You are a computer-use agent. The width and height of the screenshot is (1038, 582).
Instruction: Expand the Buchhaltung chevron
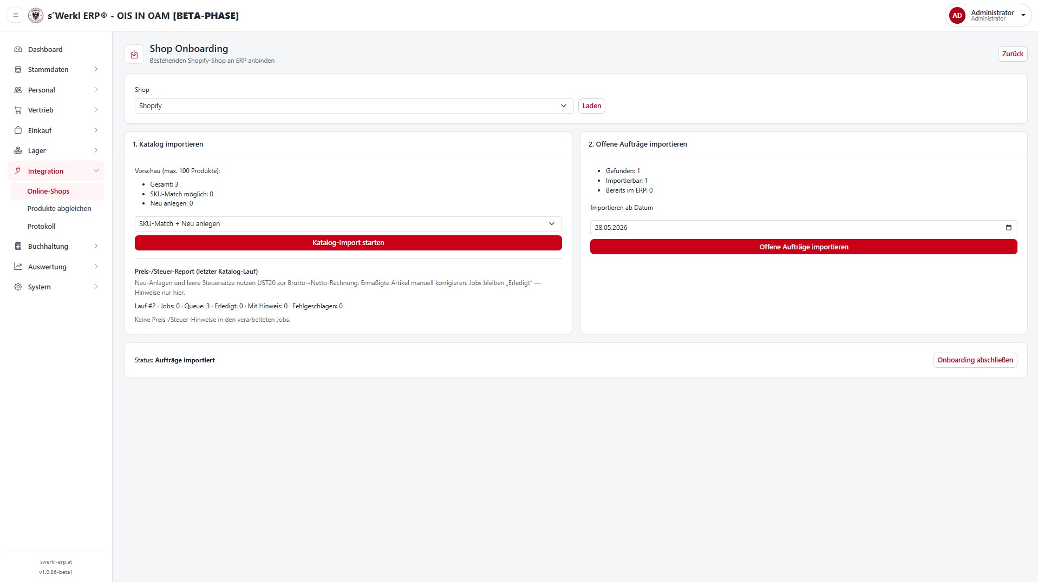pyautogui.click(x=96, y=246)
